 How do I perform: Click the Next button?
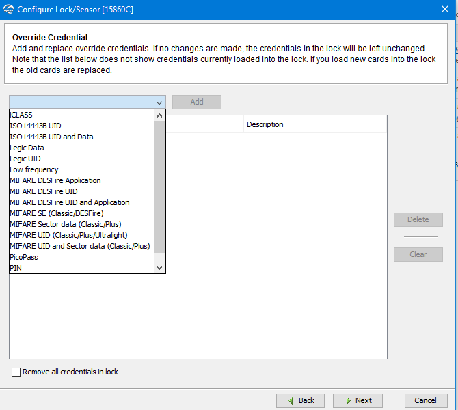358,400
